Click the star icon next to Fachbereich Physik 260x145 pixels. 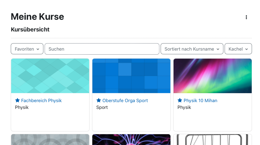click(18, 101)
